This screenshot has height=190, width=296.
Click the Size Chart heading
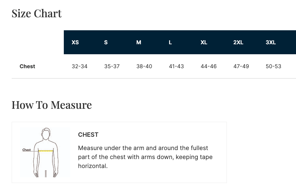pos(37,13)
